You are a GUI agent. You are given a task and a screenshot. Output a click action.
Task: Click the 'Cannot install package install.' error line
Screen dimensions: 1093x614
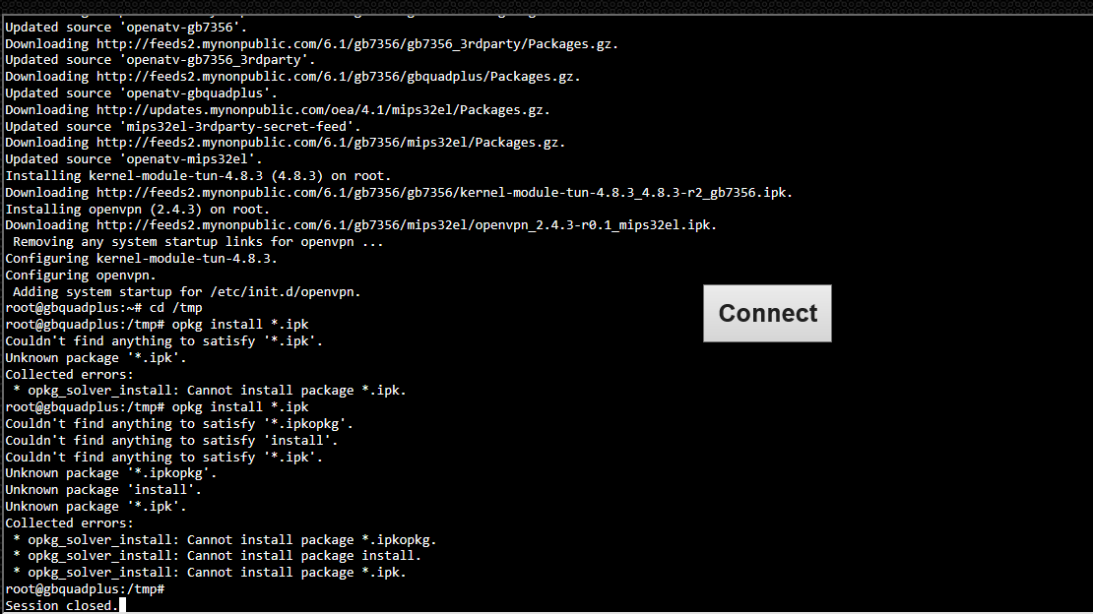217,556
